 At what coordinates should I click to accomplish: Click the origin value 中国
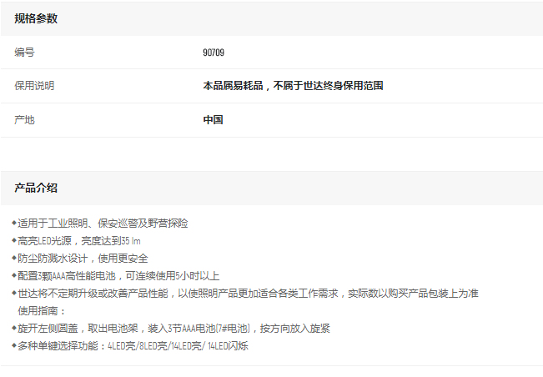(213, 120)
